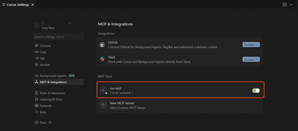Connect the GitHub integration
This screenshot has height=131, width=298.
pyautogui.click(x=251, y=45)
